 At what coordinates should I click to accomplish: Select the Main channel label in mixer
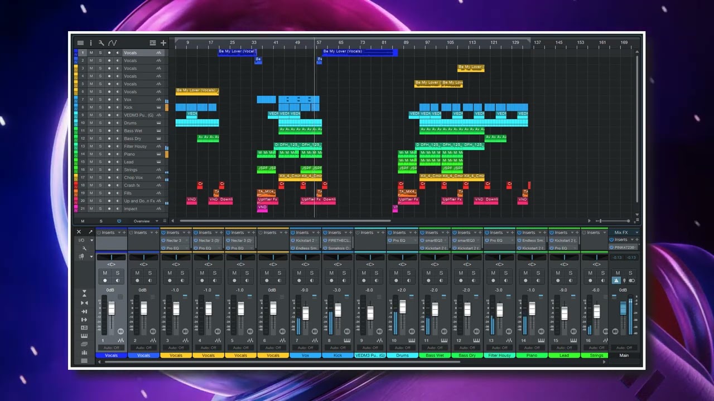(x=624, y=355)
